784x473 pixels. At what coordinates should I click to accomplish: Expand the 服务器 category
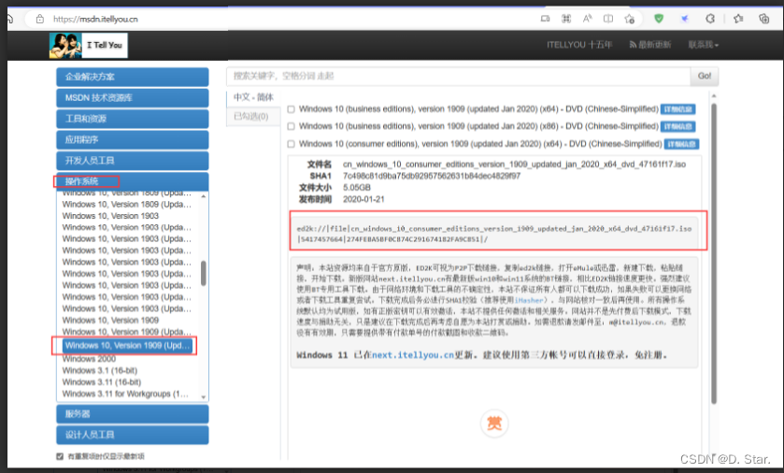point(133,414)
